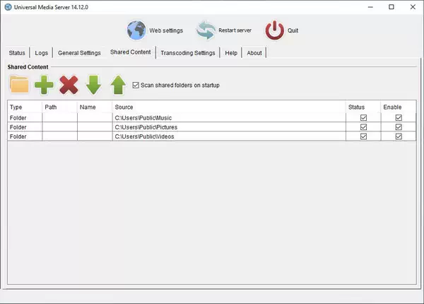Select the Shared Content tab

click(131, 52)
